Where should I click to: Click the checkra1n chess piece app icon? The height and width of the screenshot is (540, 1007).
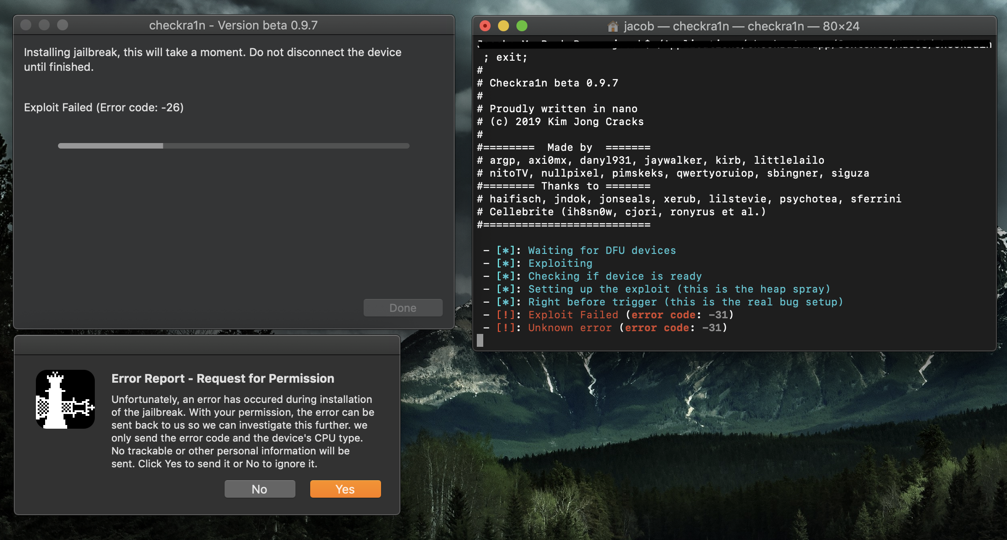tap(66, 398)
